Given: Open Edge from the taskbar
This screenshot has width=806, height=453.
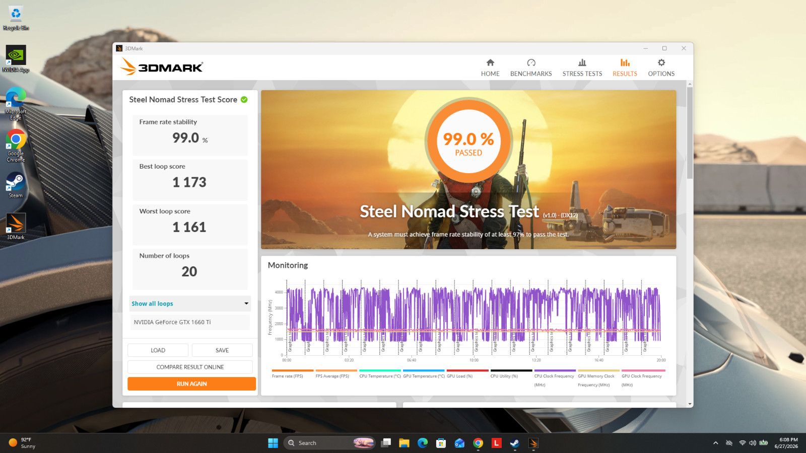Looking at the screenshot, I should coord(423,443).
